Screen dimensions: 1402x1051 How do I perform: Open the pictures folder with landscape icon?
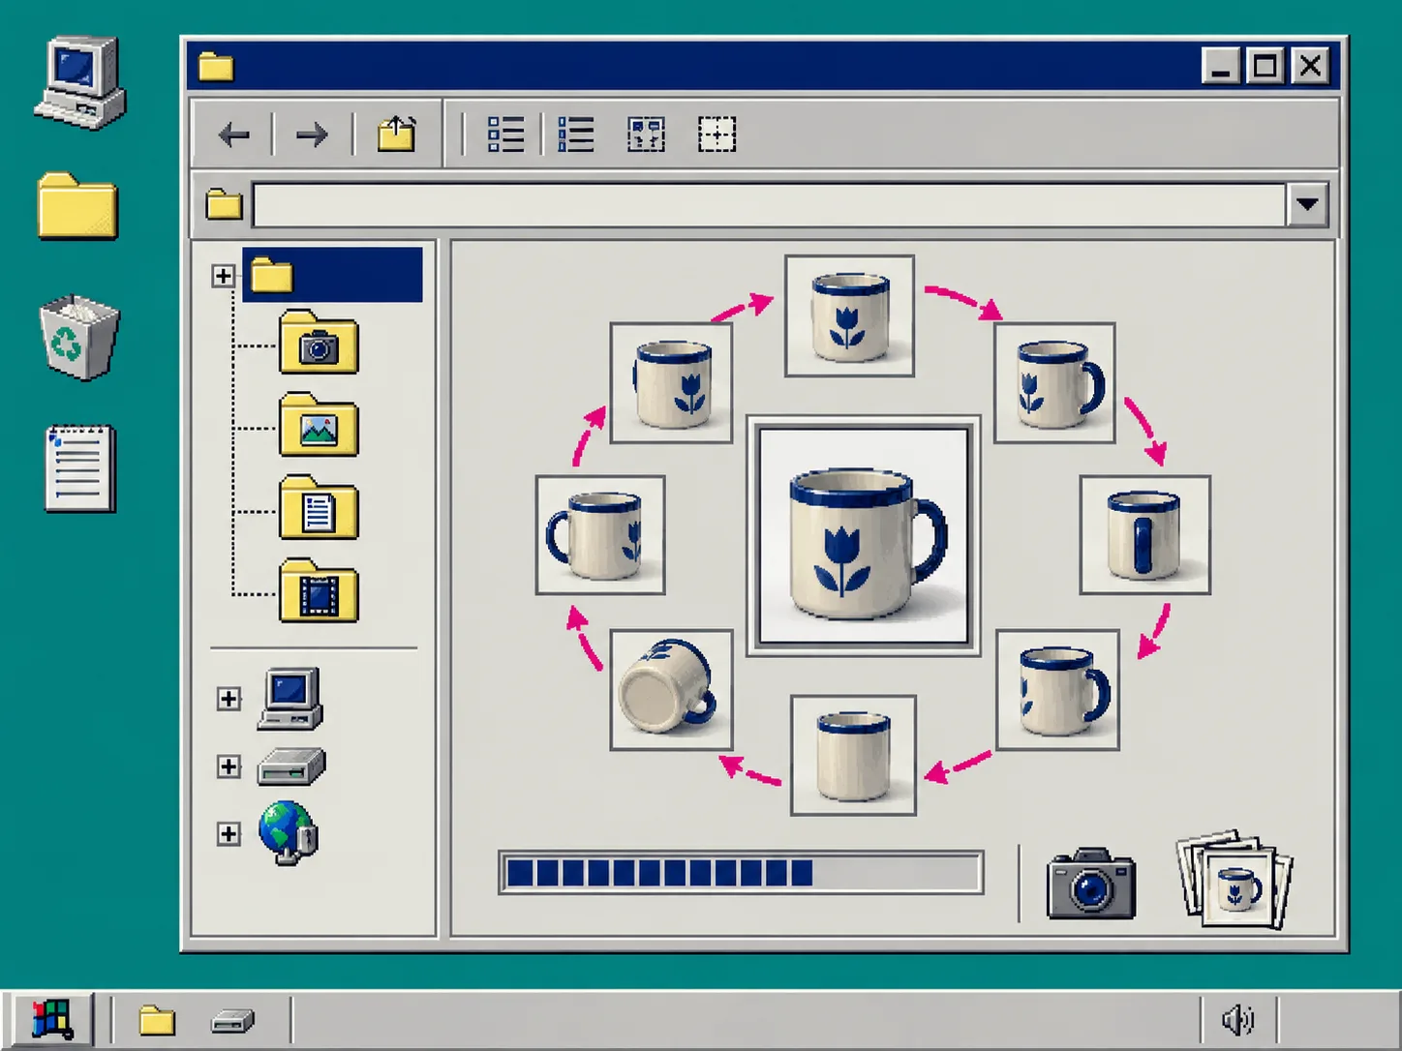[x=319, y=425]
